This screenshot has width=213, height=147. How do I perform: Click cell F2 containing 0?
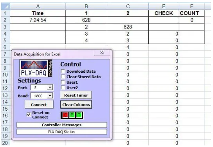click(191, 20)
